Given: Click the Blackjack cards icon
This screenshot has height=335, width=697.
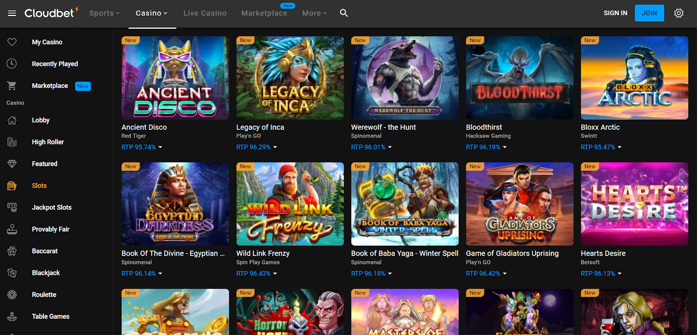Looking at the screenshot, I should [12, 273].
